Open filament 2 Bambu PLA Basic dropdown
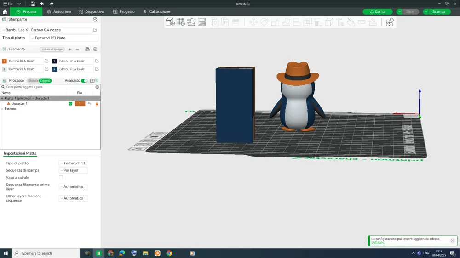This screenshot has width=460, height=258. click(75, 61)
